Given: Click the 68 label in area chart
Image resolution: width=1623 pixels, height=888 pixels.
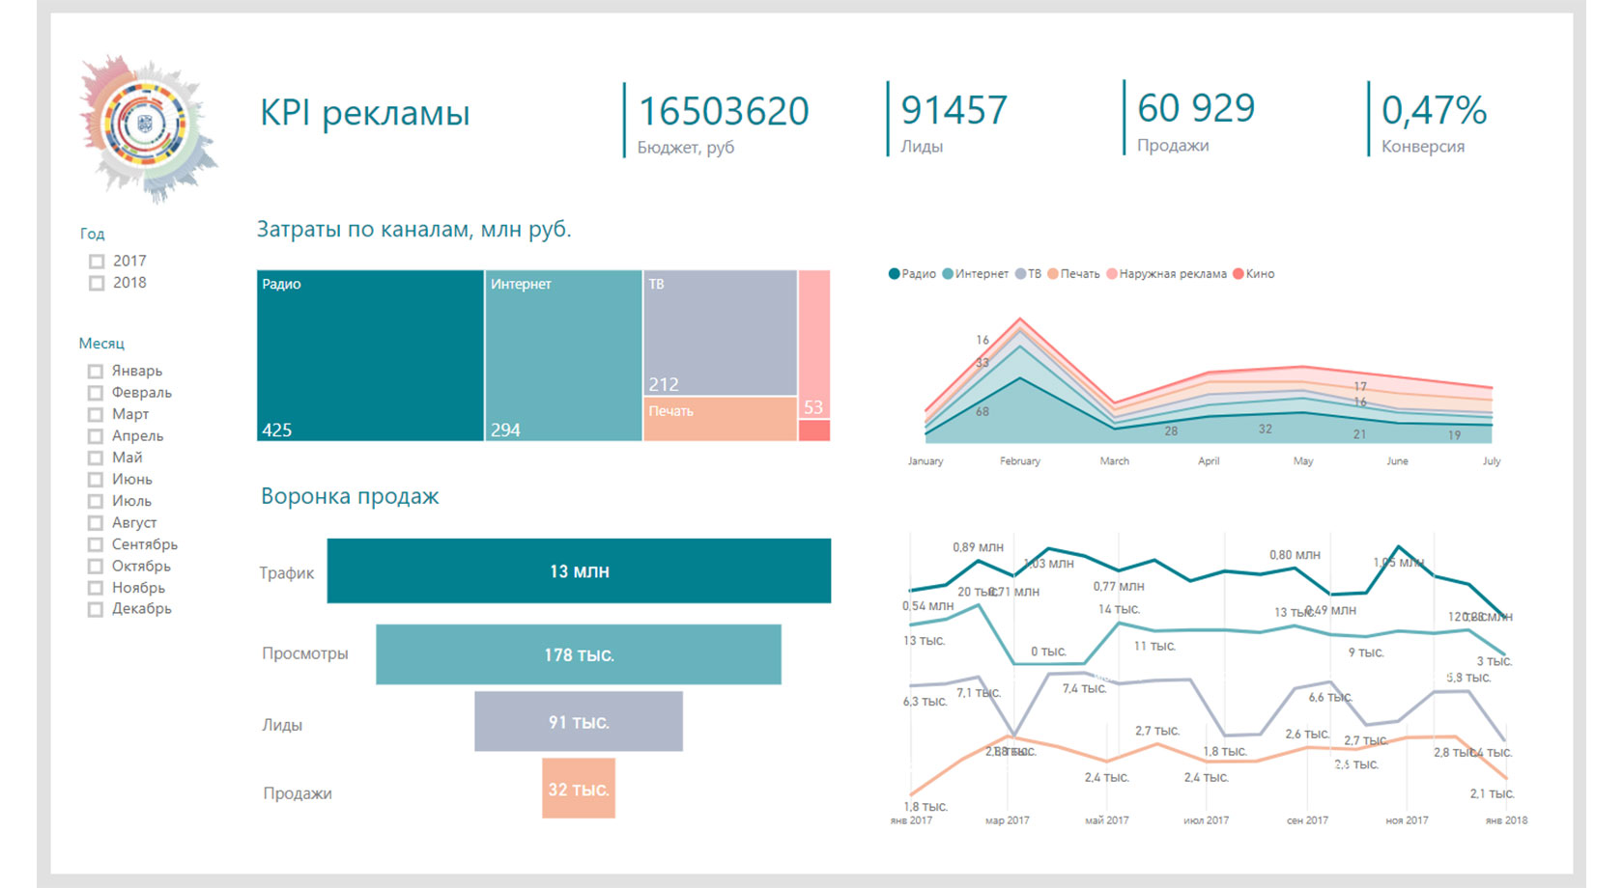Looking at the screenshot, I should (x=982, y=412).
